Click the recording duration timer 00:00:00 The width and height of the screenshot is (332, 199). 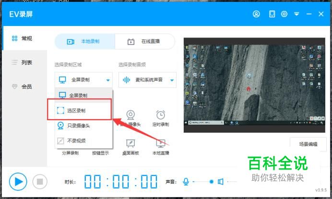[121, 182]
